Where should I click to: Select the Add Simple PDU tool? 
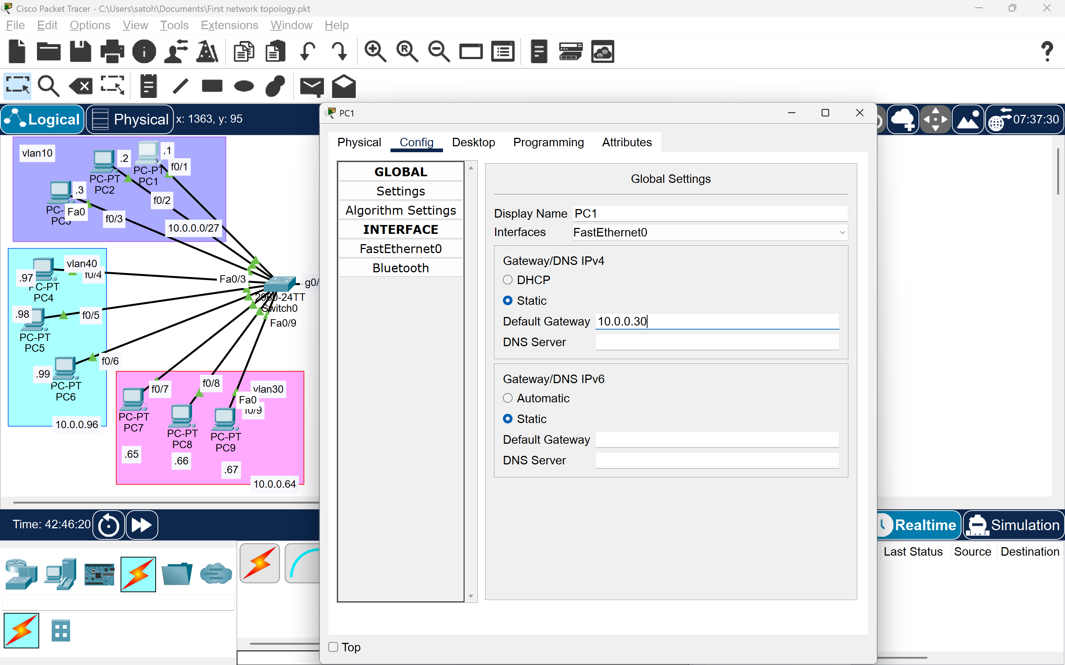click(312, 86)
